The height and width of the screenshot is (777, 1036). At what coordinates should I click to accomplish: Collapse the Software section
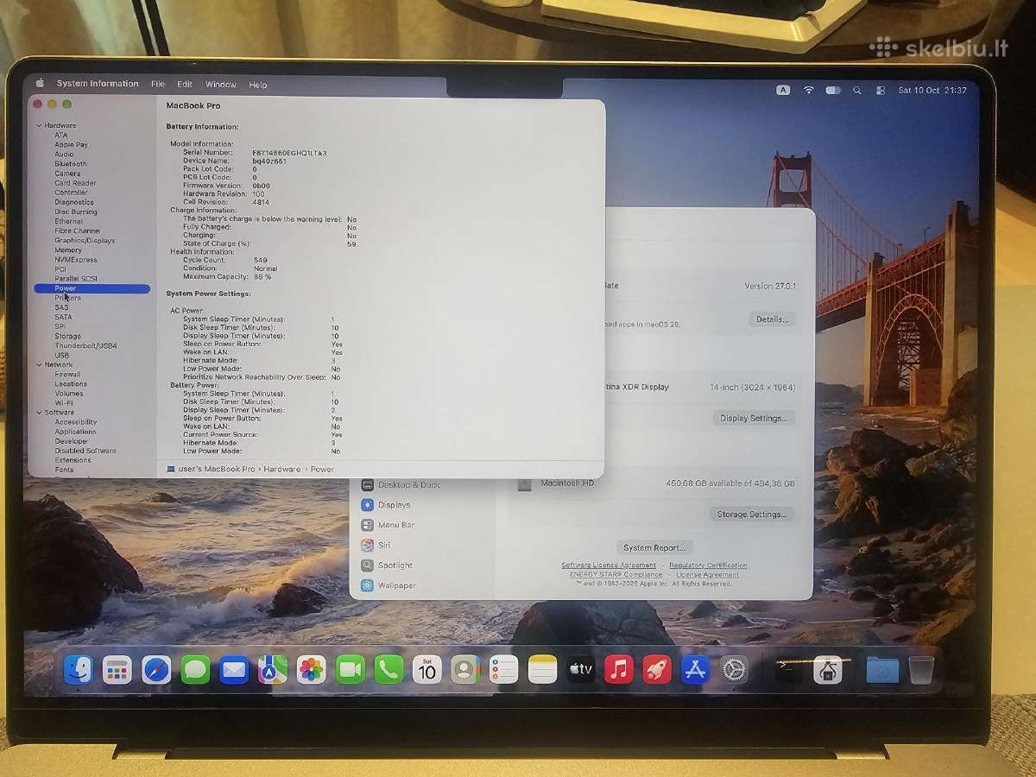tap(39, 413)
